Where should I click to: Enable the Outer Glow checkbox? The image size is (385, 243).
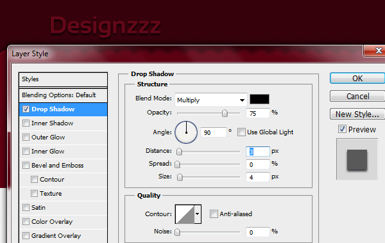click(x=26, y=137)
